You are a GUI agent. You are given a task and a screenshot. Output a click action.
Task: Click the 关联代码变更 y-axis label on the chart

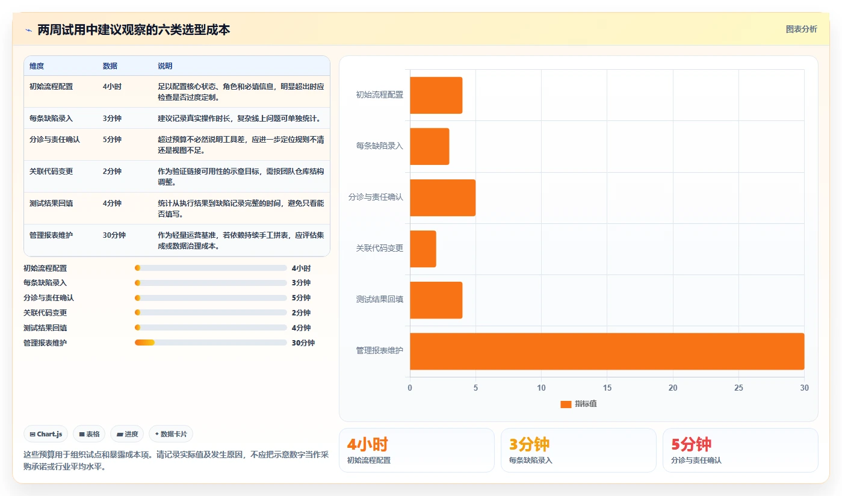(380, 249)
